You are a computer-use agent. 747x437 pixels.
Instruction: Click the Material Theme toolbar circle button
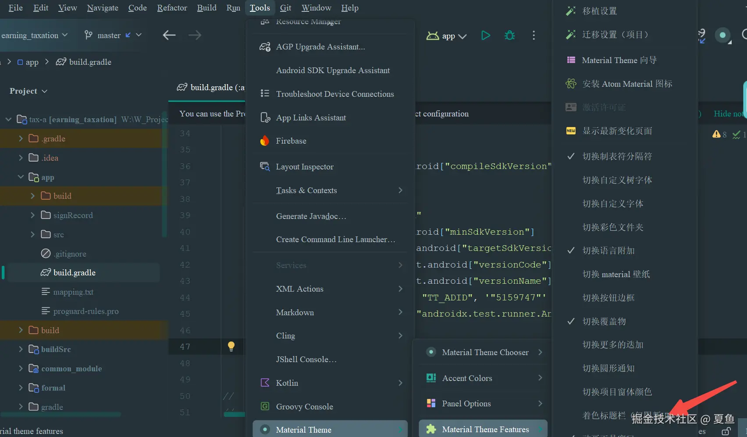[722, 35]
